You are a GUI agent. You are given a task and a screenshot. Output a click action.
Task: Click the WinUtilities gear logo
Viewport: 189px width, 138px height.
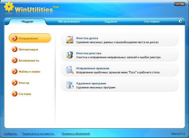point(9,7)
